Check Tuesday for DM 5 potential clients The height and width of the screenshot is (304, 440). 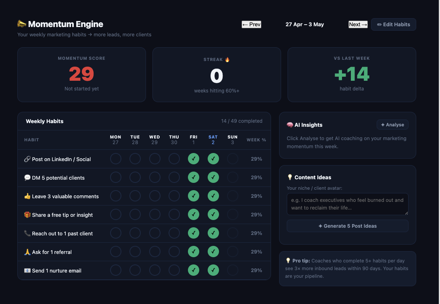click(x=135, y=177)
